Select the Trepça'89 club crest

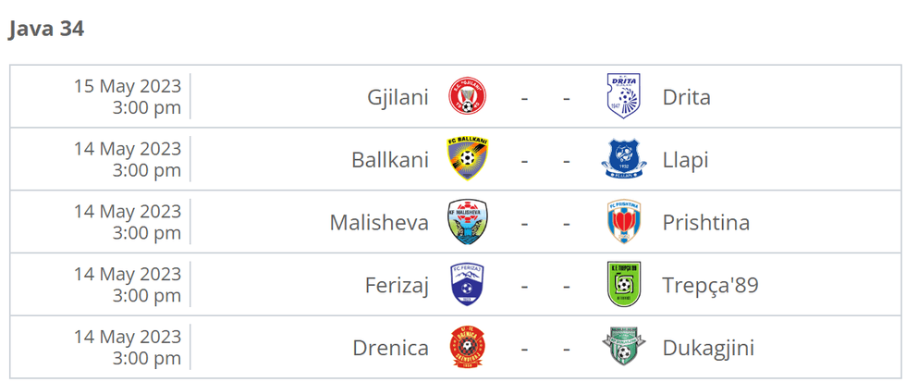point(621,285)
